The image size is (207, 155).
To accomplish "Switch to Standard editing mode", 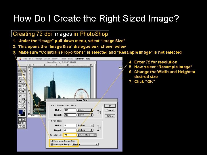I will point(20,119).
